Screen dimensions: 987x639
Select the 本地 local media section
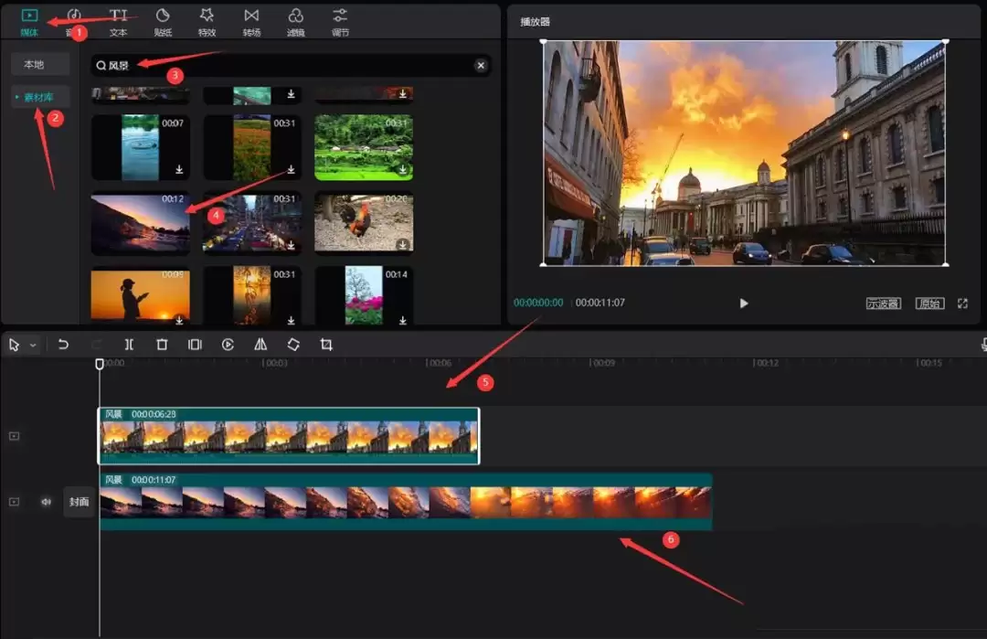point(40,64)
